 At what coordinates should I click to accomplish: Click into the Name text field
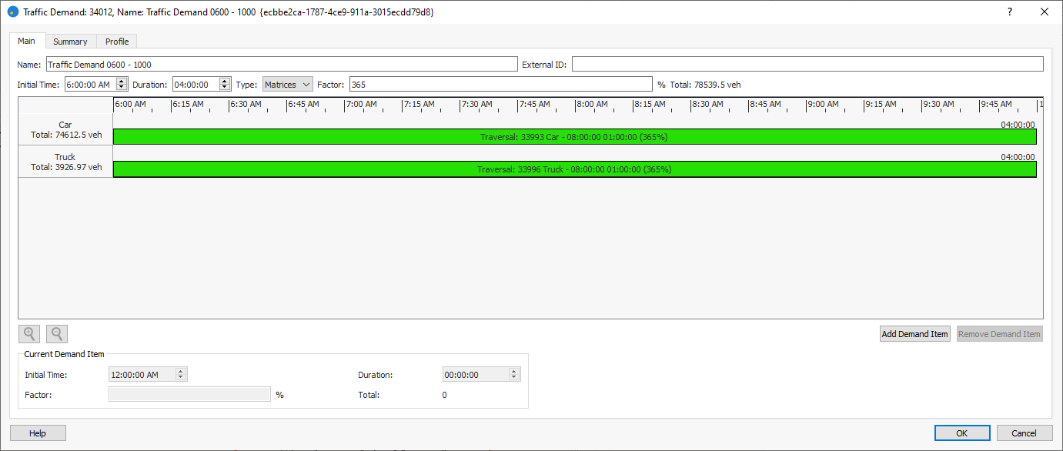pos(282,65)
